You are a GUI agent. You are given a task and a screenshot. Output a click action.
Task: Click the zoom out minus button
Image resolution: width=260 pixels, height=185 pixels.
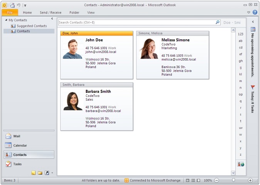216,180
